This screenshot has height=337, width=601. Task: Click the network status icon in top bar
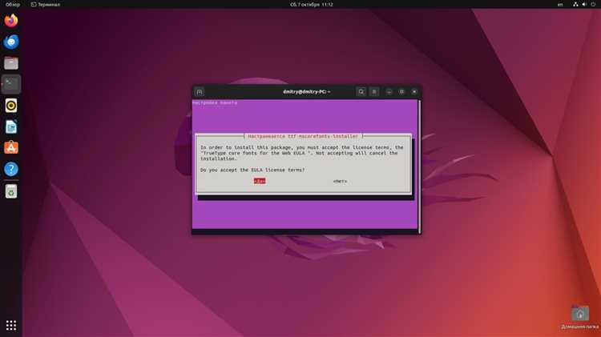click(x=575, y=5)
